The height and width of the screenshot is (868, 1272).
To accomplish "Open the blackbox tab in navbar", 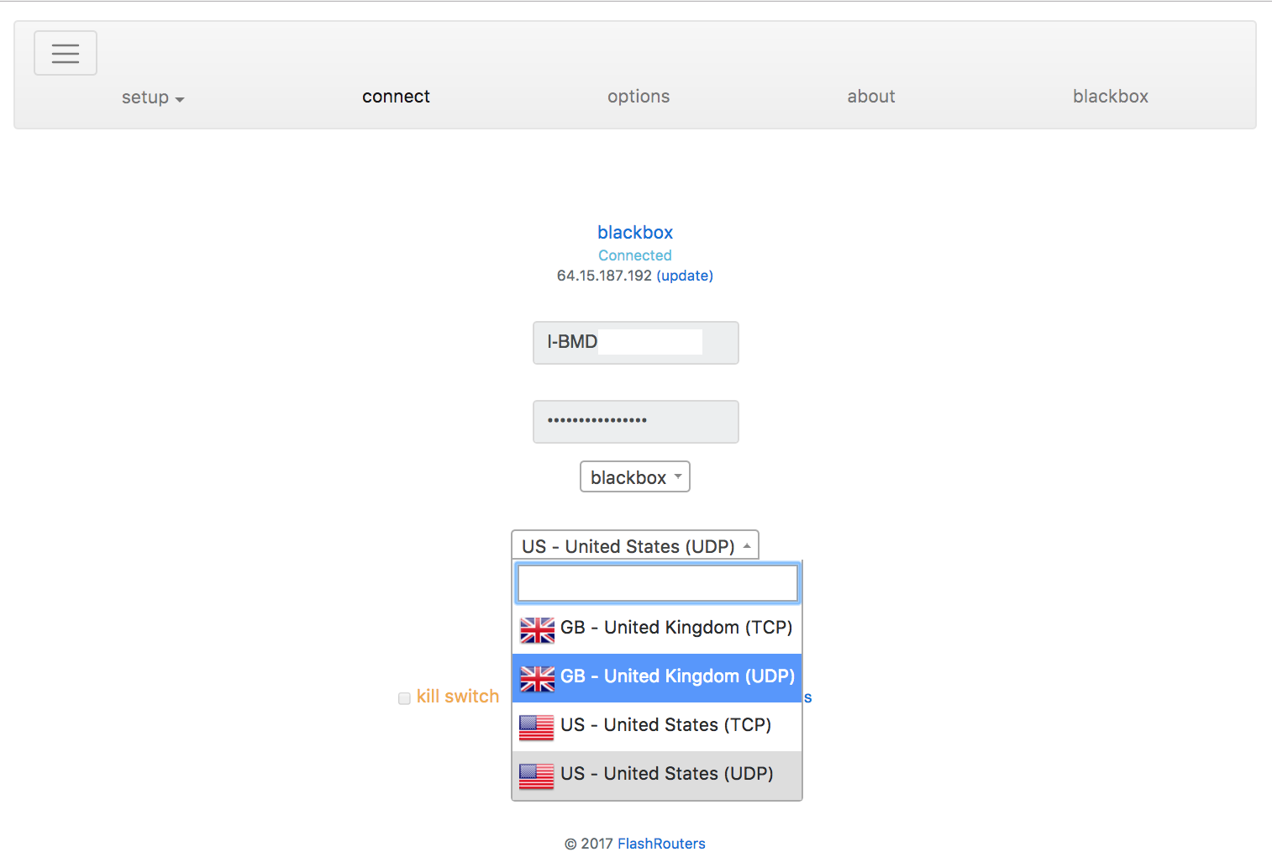I will click(x=1110, y=97).
